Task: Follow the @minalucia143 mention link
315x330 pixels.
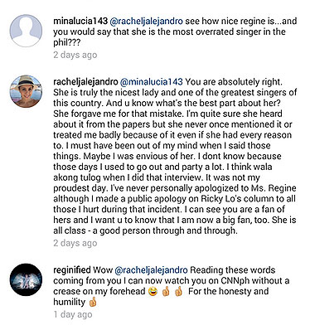Action: [152, 82]
